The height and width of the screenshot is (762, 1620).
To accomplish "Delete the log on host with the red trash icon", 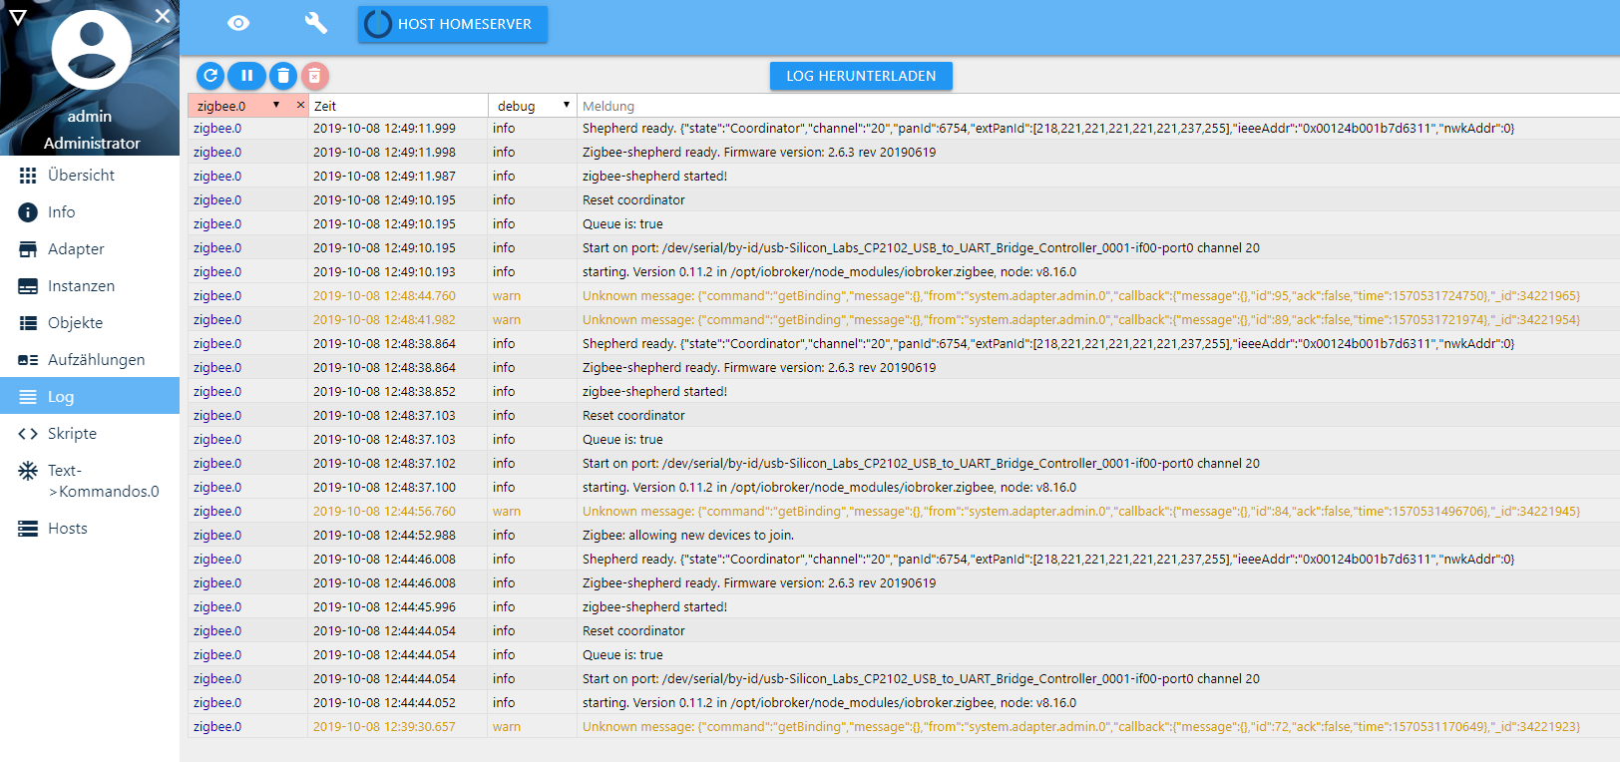I will click(x=314, y=76).
